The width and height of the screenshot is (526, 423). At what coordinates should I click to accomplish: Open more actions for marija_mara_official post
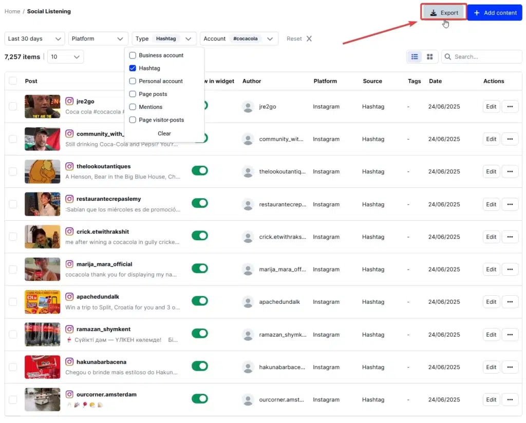click(x=510, y=269)
